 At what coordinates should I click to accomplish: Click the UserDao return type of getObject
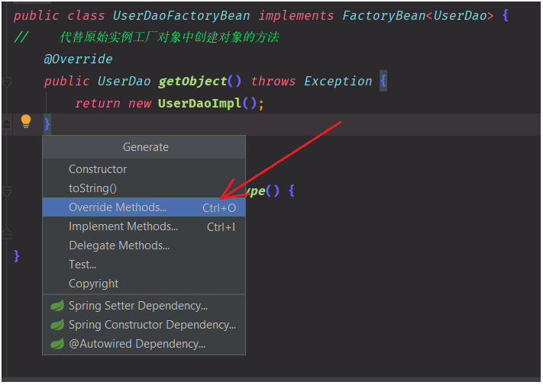coord(124,82)
